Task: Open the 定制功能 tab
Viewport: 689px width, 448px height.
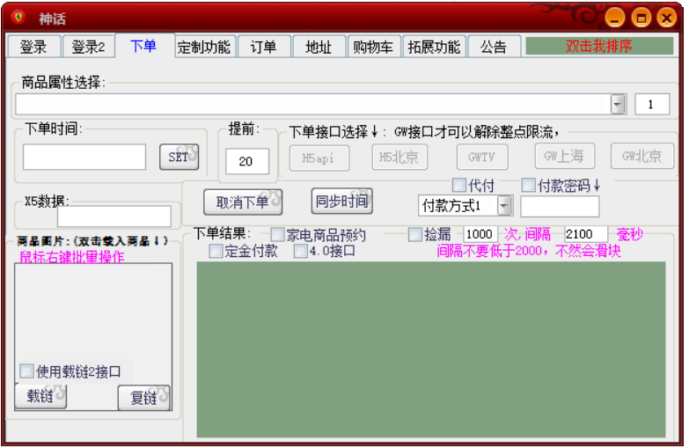Action: tap(203, 48)
